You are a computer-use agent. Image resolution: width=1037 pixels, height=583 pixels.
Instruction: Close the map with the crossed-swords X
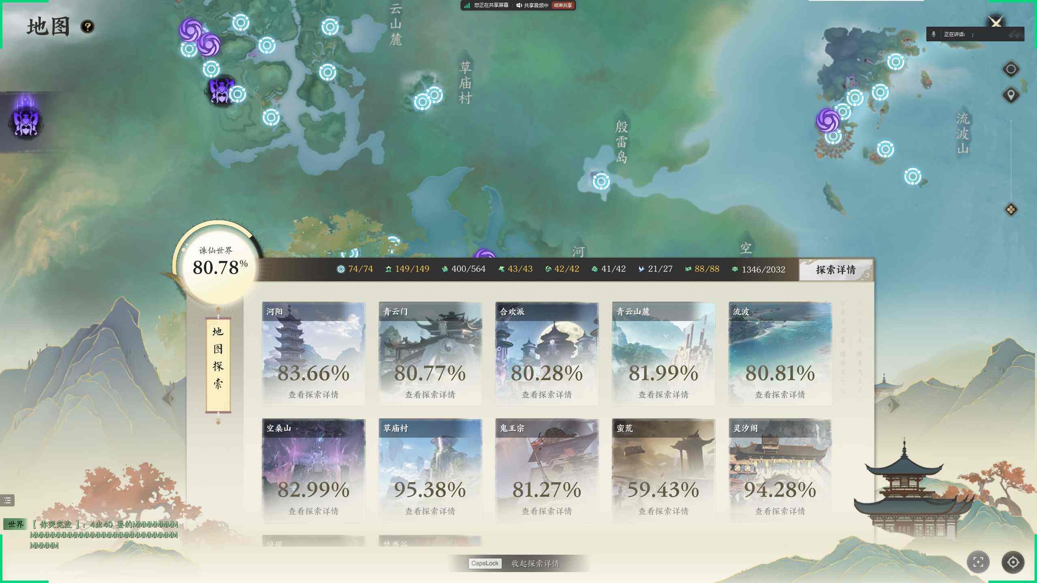pyautogui.click(x=996, y=22)
